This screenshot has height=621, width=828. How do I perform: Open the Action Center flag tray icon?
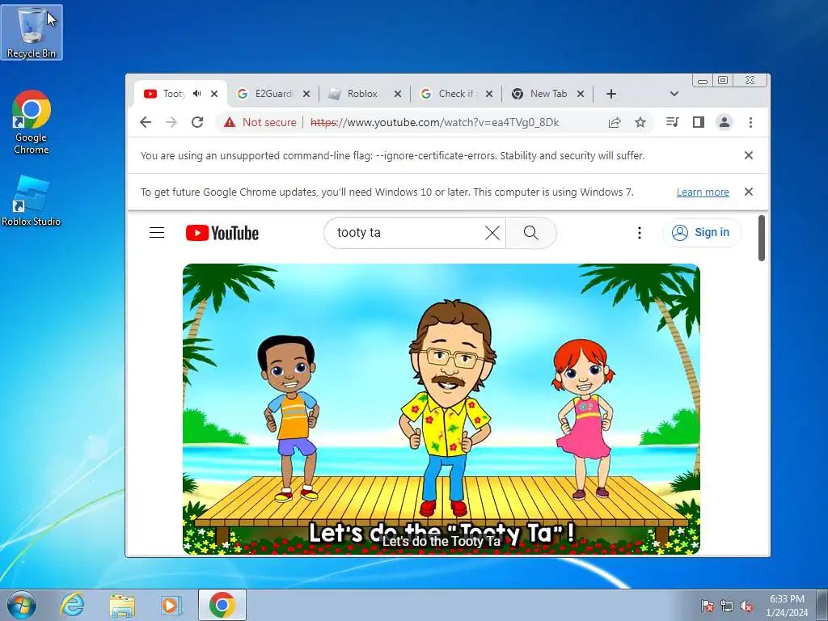click(708, 606)
